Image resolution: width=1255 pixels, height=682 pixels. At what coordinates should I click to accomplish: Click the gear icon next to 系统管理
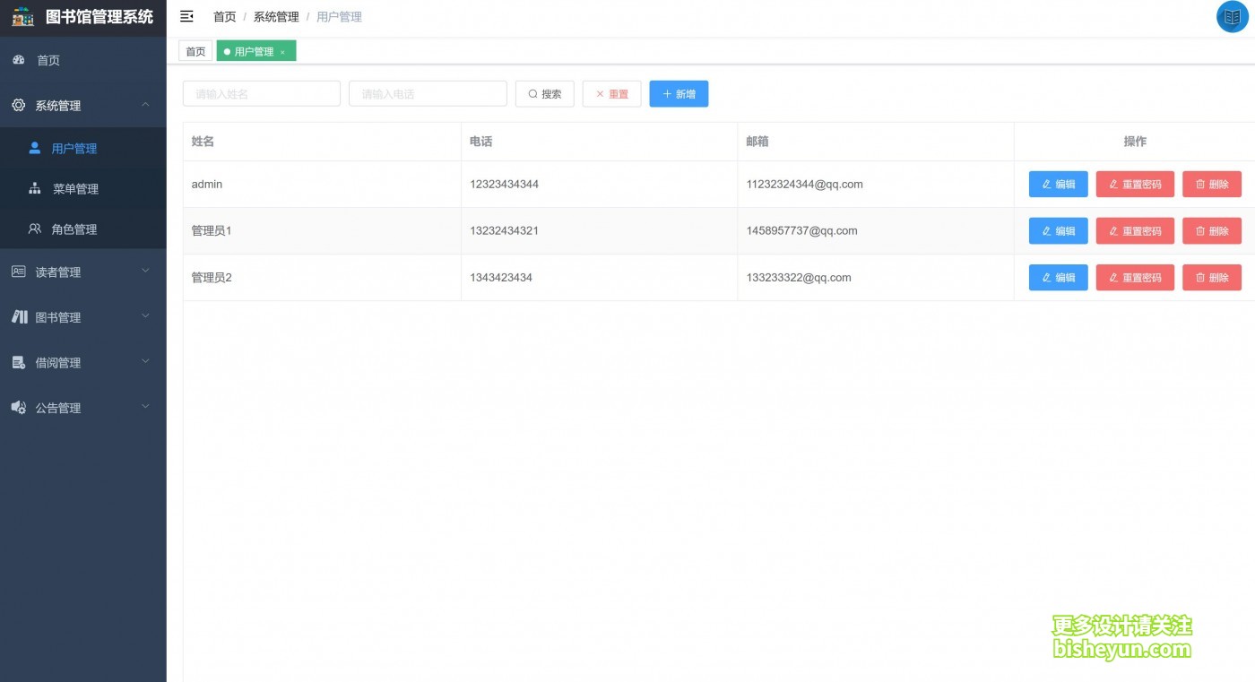[20, 105]
